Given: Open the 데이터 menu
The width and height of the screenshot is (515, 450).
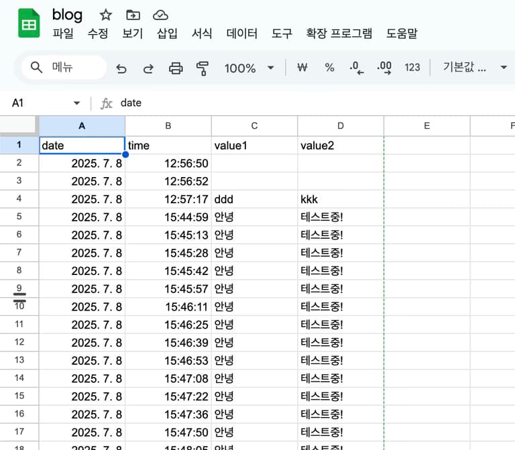Looking at the screenshot, I should pyautogui.click(x=242, y=34).
